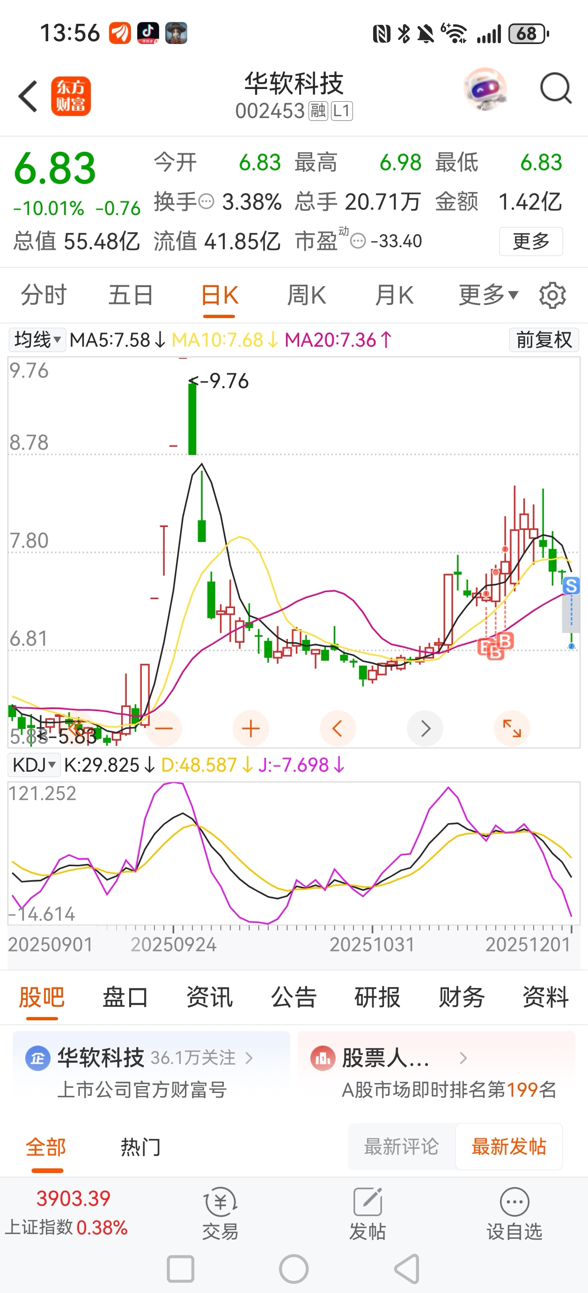Image resolution: width=588 pixels, height=1293 pixels.
Task: Expand 华软科技 36.1万关注 chevron
Action: click(249, 1058)
